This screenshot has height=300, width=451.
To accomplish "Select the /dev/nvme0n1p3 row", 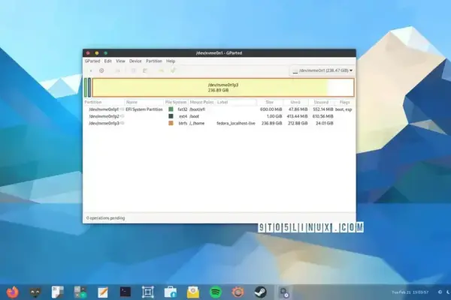I will coord(219,123).
